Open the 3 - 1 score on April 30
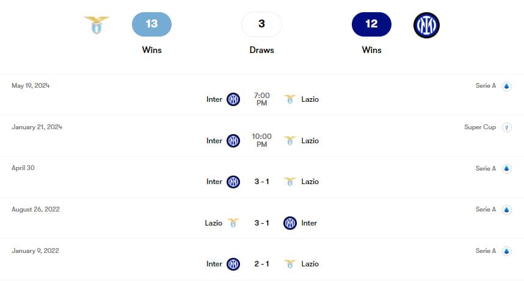Screen dimensions: 524x281 [x=261, y=182]
